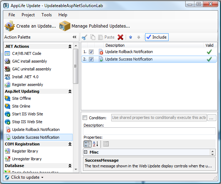Select GAC uninstall assembly icon

7,69
